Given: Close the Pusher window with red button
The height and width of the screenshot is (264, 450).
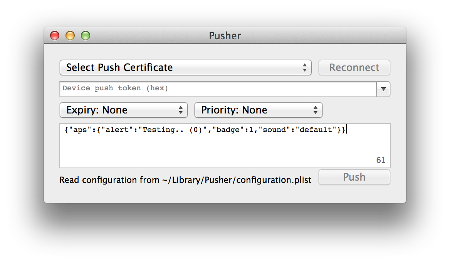Looking at the screenshot, I should (x=55, y=36).
